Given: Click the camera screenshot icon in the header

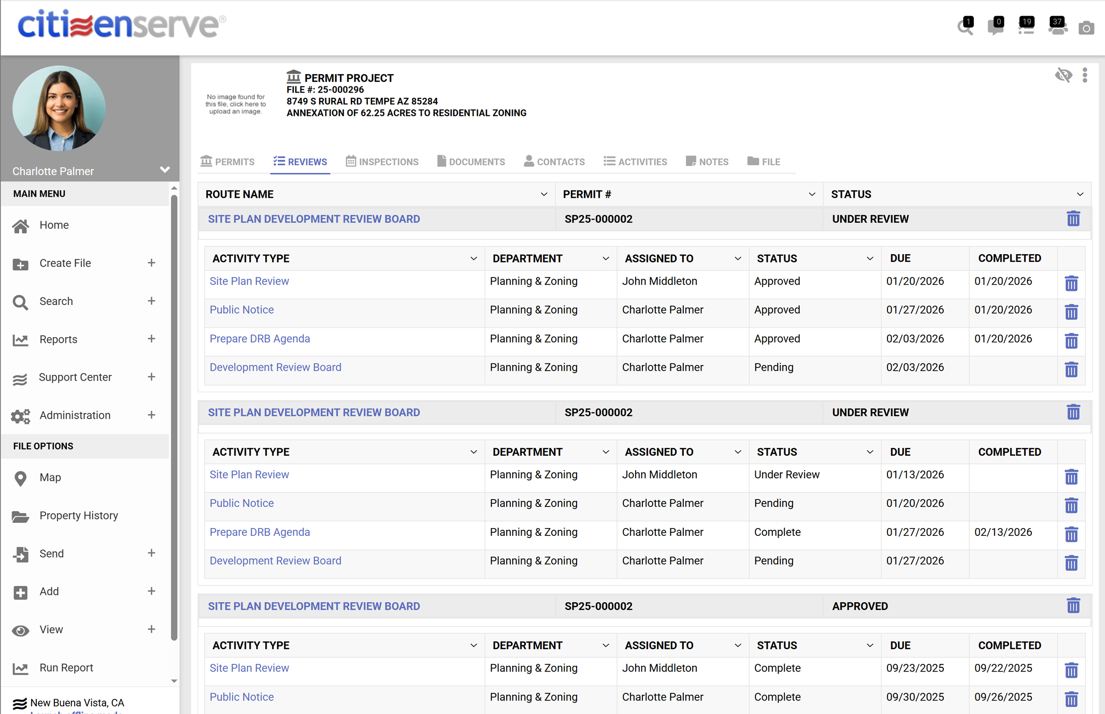Looking at the screenshot, I should [x=1087, y=28].
